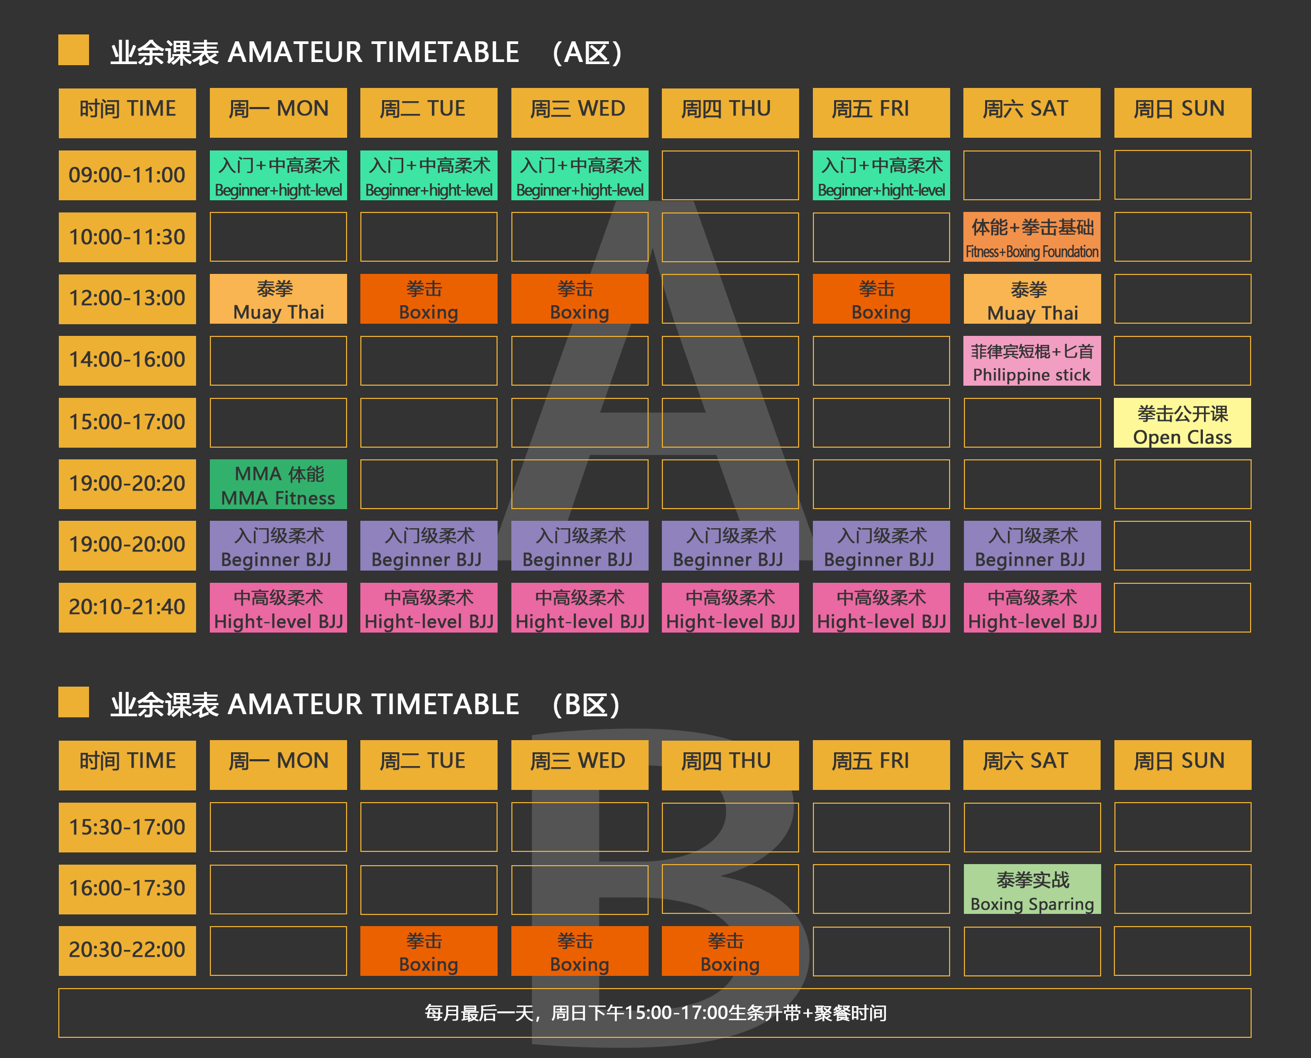Click the 09:00-11:00 time slot

pos(127,175)
